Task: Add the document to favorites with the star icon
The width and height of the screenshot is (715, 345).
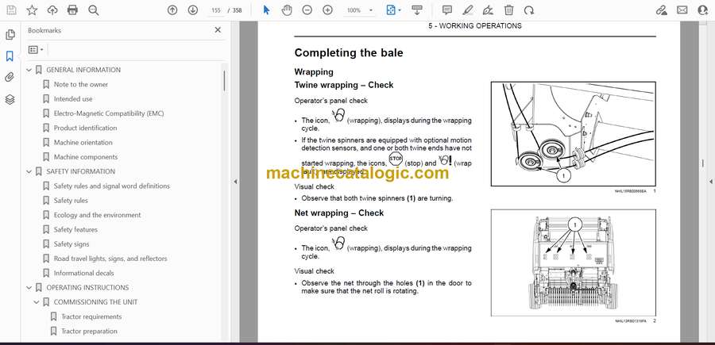Action: click(x=32, y=10)
